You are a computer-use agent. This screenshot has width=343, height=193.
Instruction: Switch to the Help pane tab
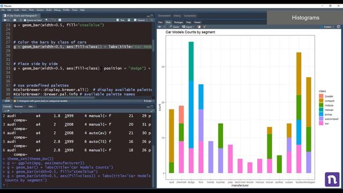(x=189, y=23)
